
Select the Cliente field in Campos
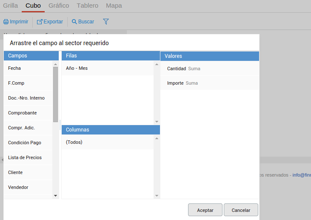click(15, 172)
